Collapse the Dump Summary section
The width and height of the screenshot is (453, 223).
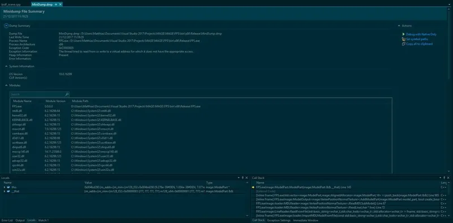click(x=6, y=25)
